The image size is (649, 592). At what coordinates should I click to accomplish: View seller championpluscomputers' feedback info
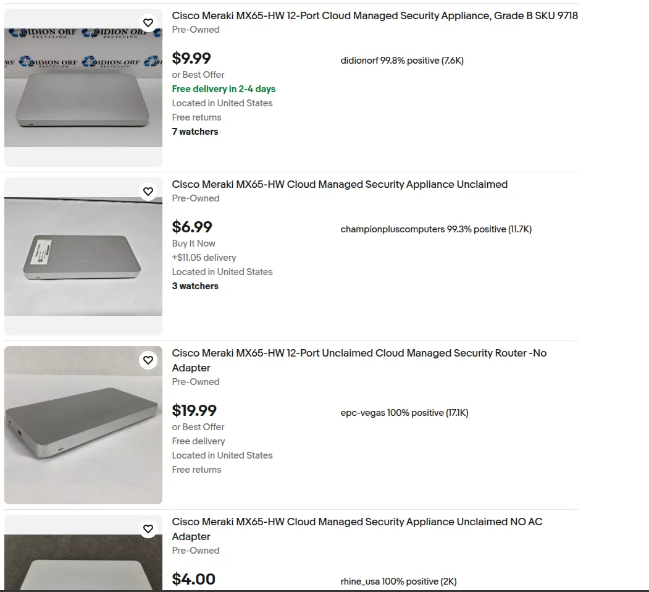click(436, 229)
